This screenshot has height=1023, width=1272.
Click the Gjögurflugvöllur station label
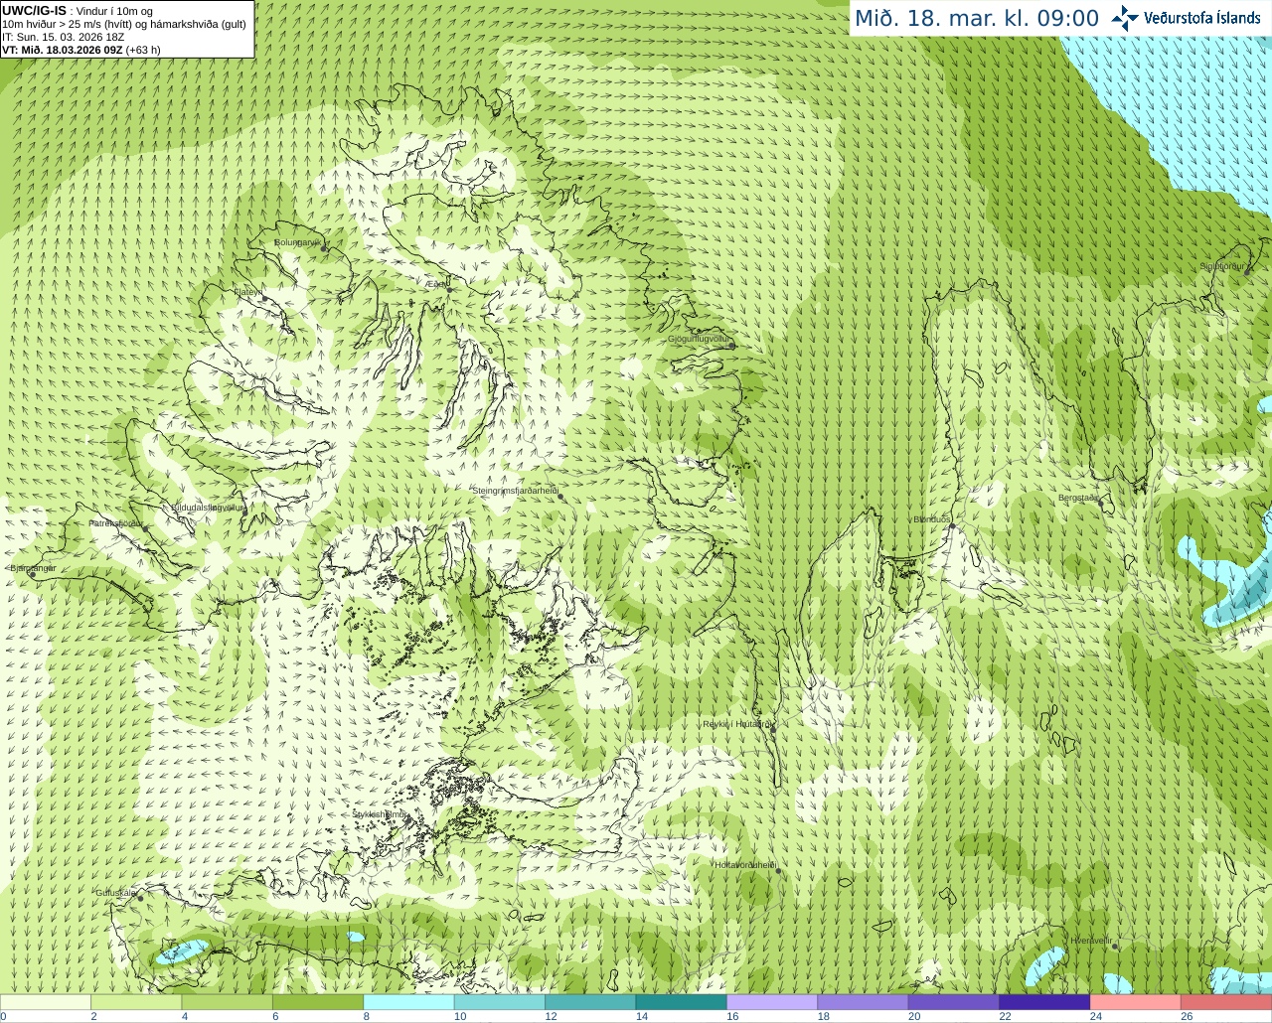699,339
